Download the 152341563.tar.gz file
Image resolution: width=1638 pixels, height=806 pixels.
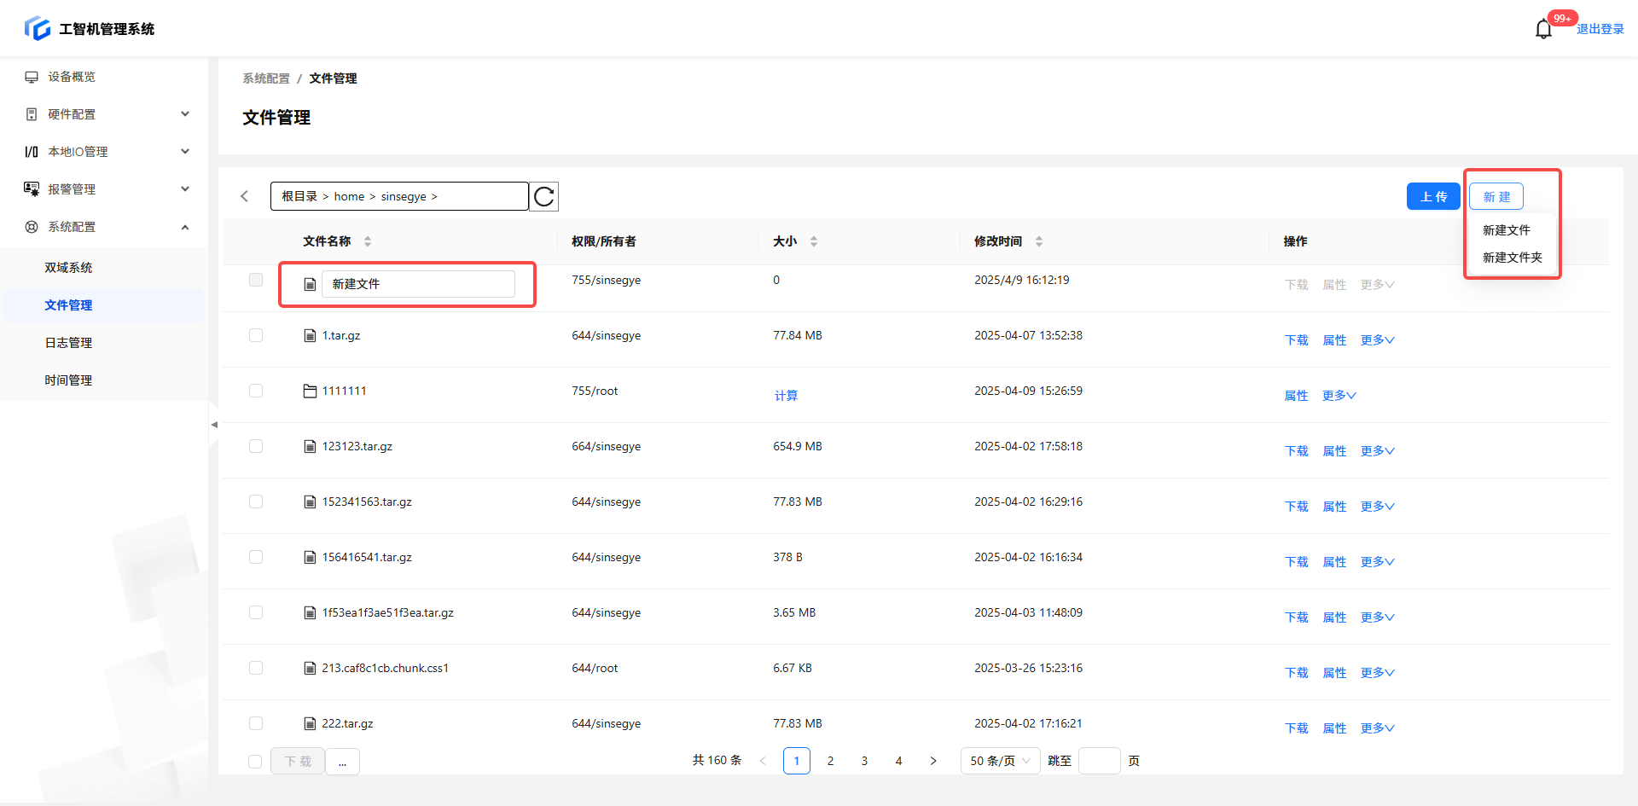click(x=1296, y=507)
